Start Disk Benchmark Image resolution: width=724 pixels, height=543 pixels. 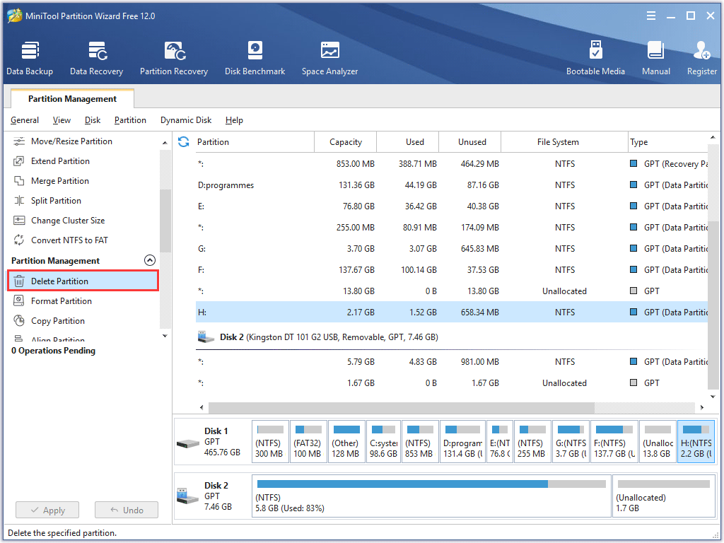coord(255,58)
